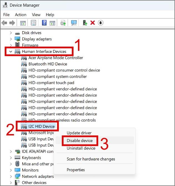Expand the Display adapters node
Image resolution: width=175 pixels, height=186 pixels.
(11, 39)
